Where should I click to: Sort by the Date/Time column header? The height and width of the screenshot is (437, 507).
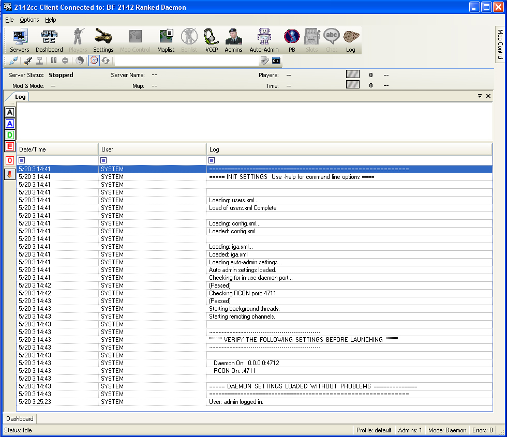[57, 149]
